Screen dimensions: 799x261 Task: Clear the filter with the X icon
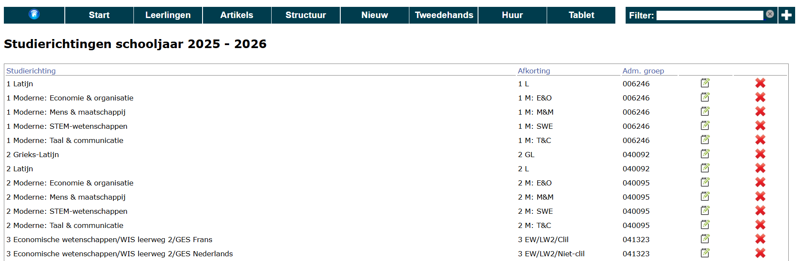point(770,14)
